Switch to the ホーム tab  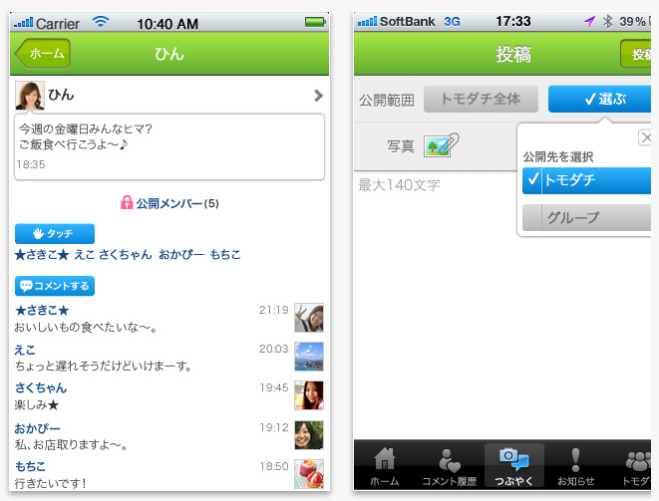pyautogui.click(x=385, y=466)
